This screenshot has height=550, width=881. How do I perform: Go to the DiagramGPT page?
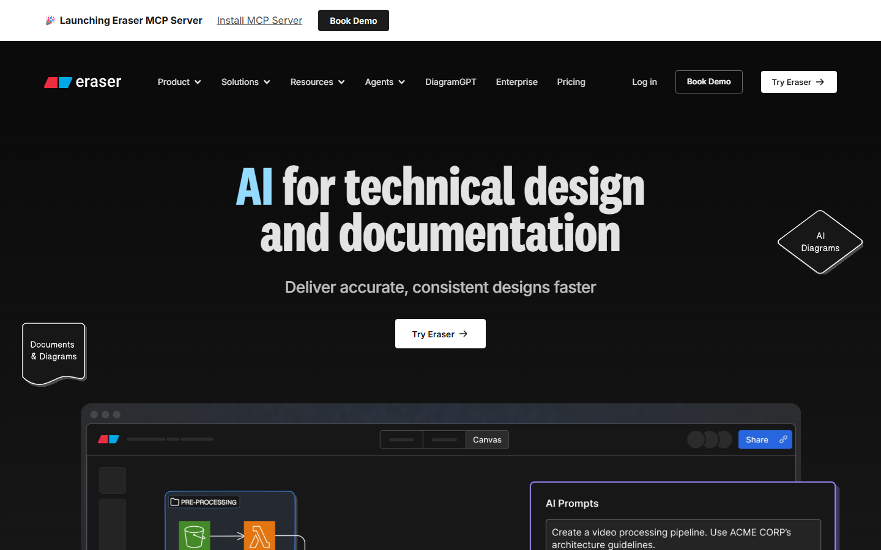451,82
